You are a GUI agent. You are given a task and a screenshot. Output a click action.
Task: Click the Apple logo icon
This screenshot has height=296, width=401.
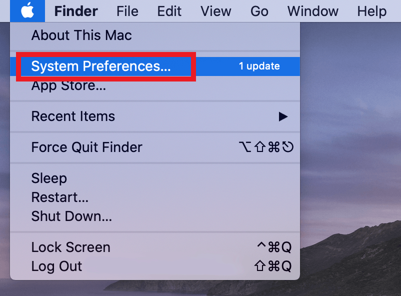(x=27, y=10)
